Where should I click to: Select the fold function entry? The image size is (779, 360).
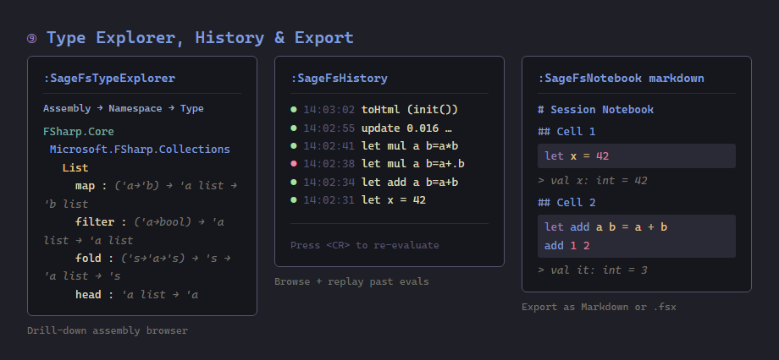(136, 267)
